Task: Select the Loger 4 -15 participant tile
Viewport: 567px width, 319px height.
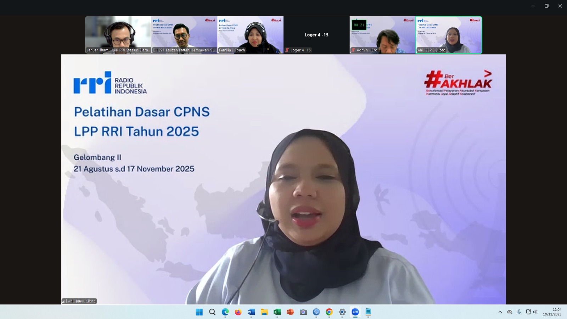Action: 316,35
